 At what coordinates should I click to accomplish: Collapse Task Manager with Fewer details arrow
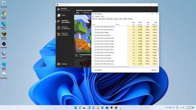93,70
